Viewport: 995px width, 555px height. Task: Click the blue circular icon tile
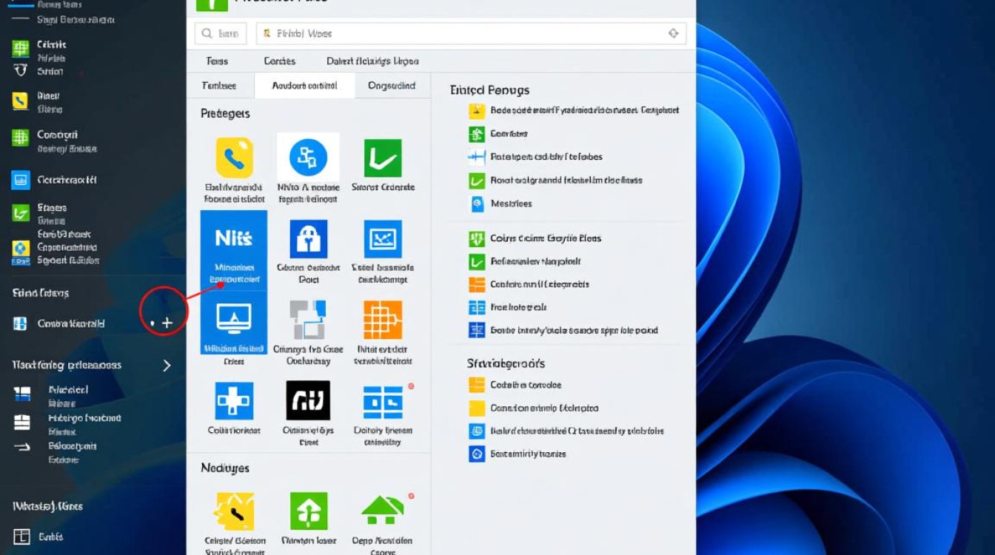pos(308,157)
